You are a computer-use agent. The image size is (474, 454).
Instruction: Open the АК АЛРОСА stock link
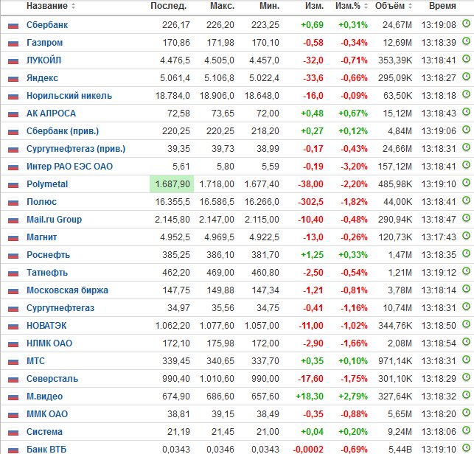tap(51, 113)
